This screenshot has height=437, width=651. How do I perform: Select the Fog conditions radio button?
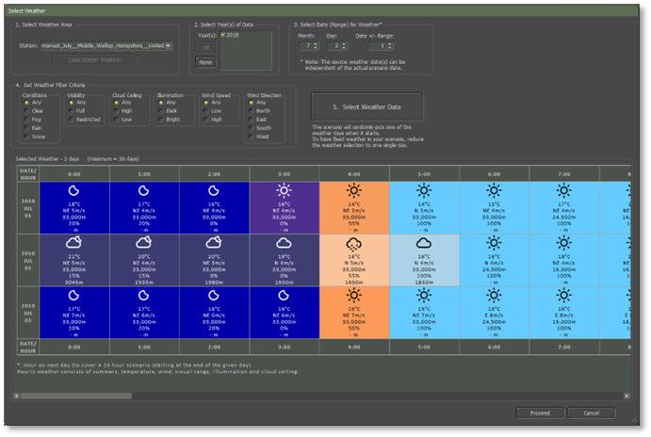click(x=25, y=118)
